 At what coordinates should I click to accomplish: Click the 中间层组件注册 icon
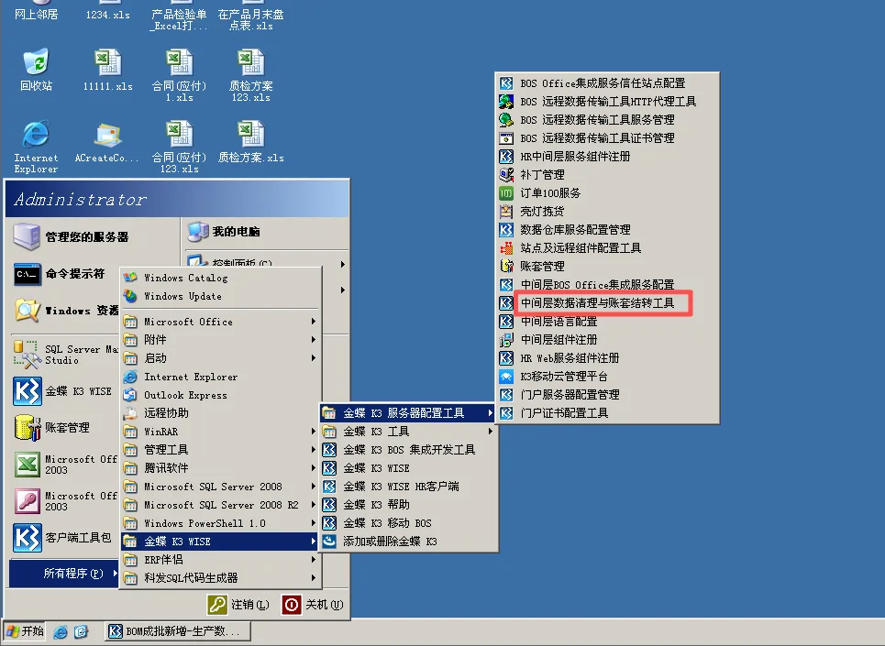point(506,340)
